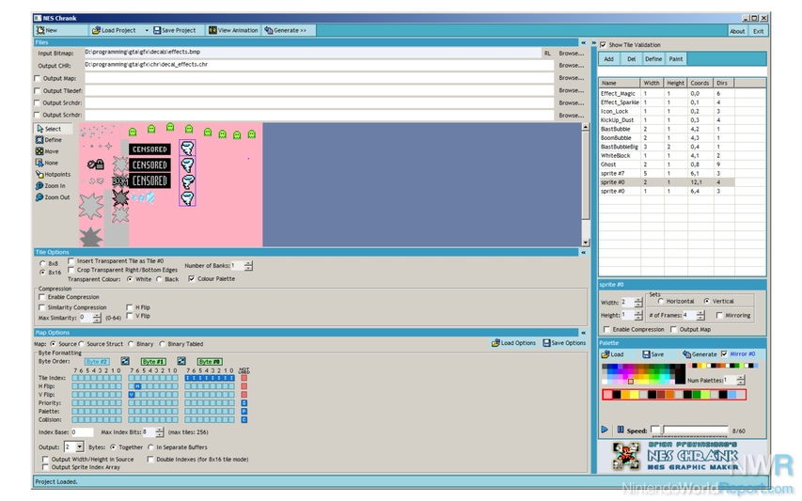Click the Number of Banks spinner

point(248,266)
